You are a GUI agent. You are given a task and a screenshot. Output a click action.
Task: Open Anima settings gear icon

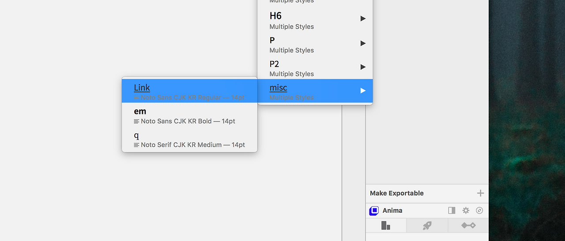pos(466,211)
